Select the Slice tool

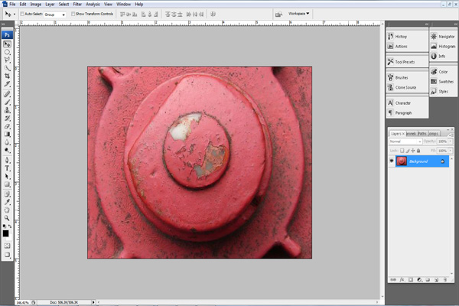[7, 84]
